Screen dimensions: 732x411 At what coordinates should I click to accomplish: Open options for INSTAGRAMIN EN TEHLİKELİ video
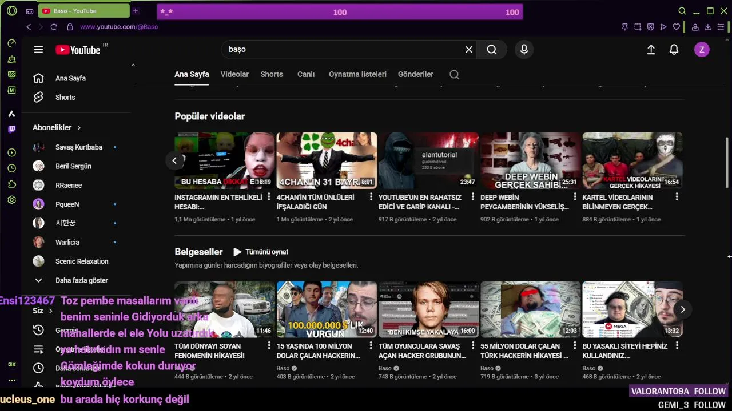point(269,197)
